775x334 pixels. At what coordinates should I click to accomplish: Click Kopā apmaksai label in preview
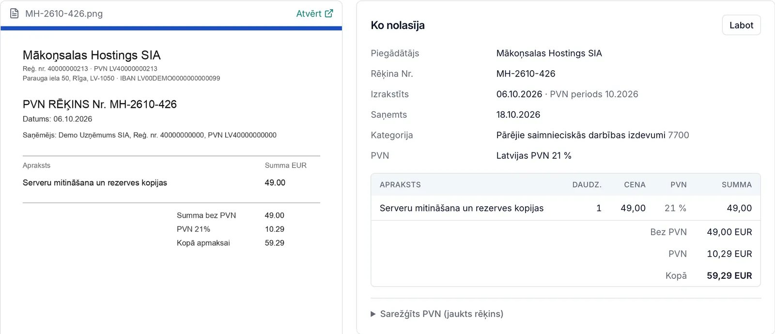(203, 243)
